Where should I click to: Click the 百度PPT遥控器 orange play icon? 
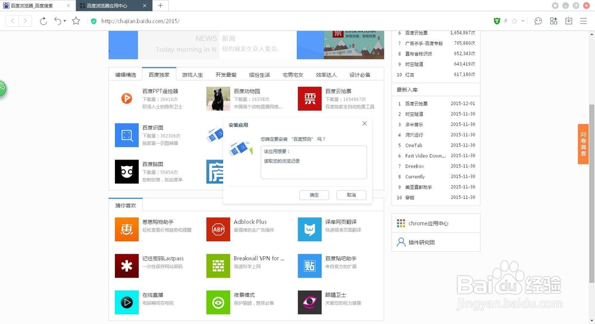(126, 98)
